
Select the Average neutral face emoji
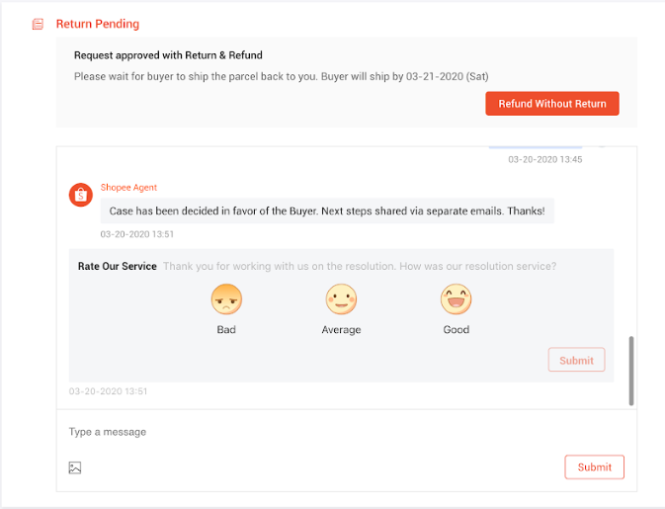pyautogui.click(x=341, y=299)
